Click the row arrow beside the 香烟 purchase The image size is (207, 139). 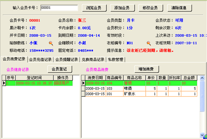tap(83, 83)
